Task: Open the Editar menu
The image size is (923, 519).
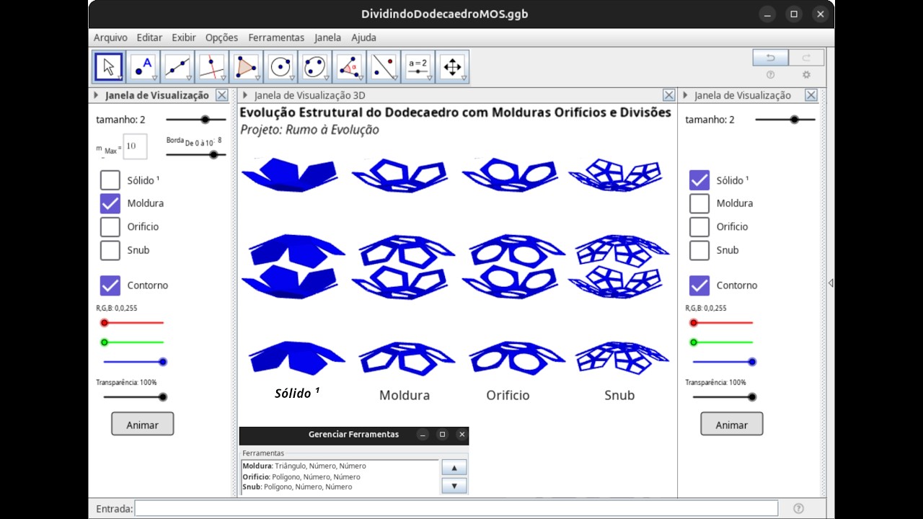Action: 149,37
